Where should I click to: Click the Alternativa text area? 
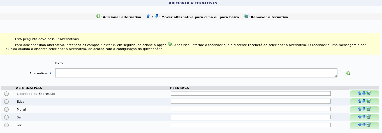tap(196, 73)
